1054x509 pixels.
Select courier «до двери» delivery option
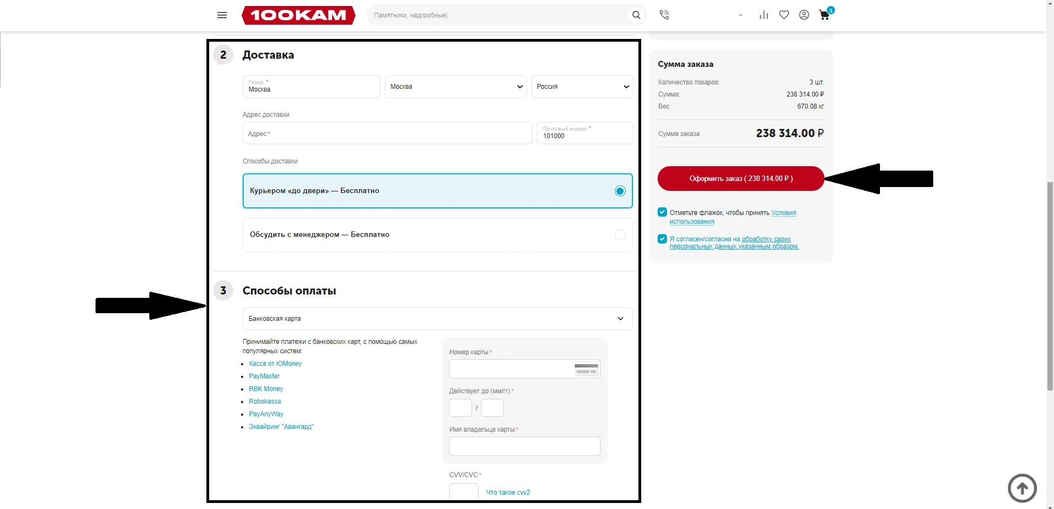(x=620, y=191)
